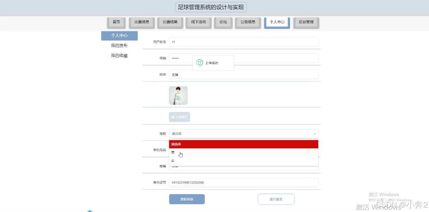Open the 线下活动 tab

click(x=199, y=22)
